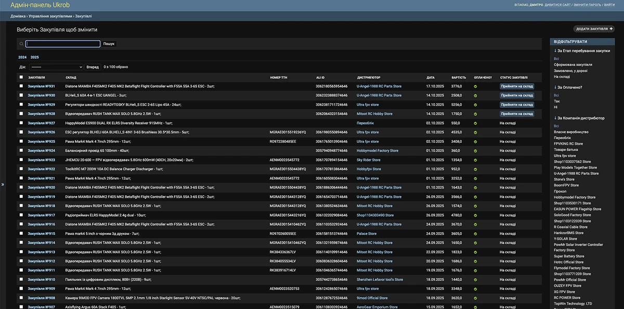This screenshot has height=309, width=624.
Task: Click the search magnifier icon
Action: 21,44
